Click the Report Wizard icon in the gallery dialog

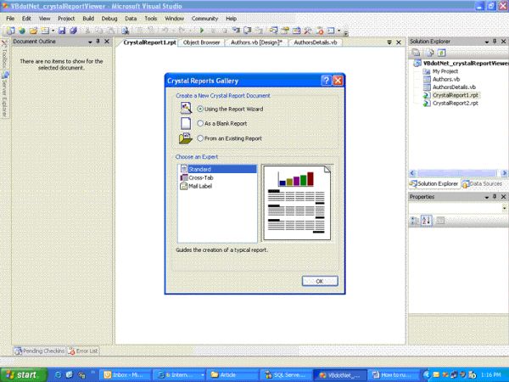pos(186,108)
